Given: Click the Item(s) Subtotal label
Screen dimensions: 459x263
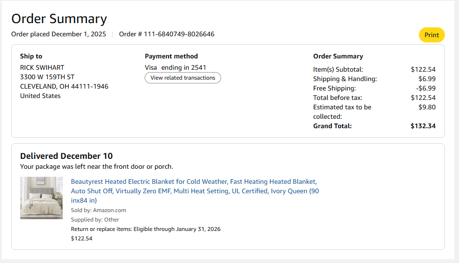Looking at the screenshot, I should pyautogui.click(x=338, y=69).
